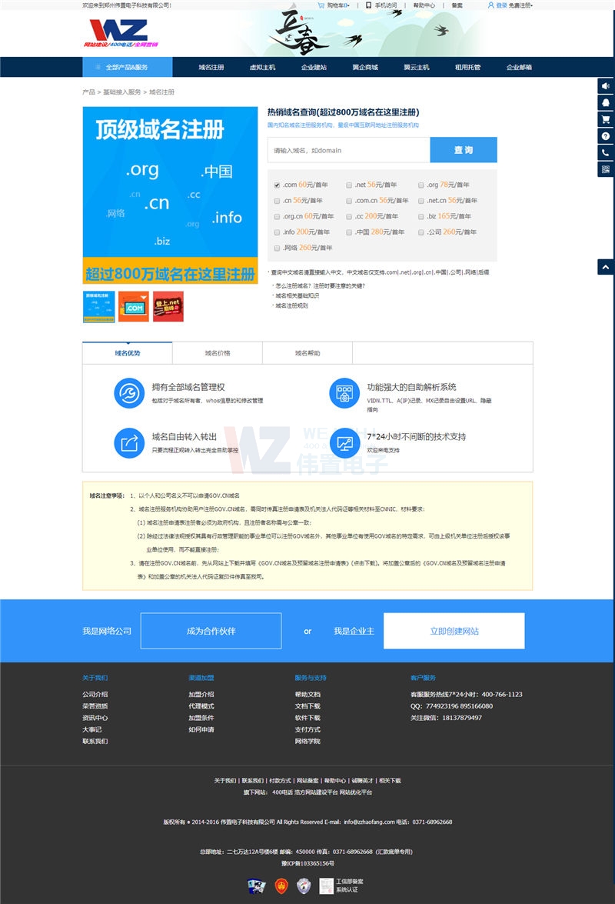Uncheck the .com domain checkbox
The image size is (615, 904).
(277, 185)
